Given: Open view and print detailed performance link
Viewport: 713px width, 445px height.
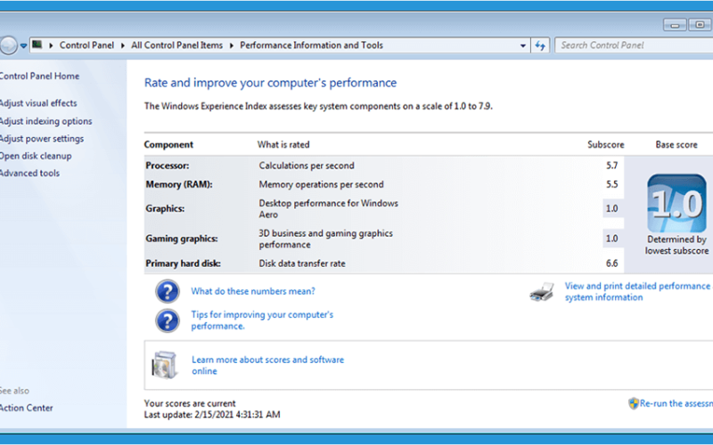Looking at the screenshot, I should [x=637, y=292].
